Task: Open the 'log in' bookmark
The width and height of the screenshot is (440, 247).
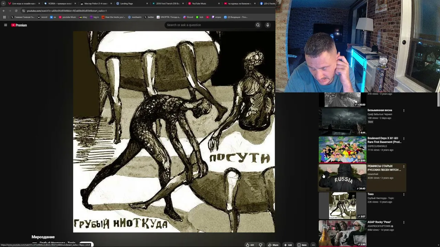Action: pos(94,17)
